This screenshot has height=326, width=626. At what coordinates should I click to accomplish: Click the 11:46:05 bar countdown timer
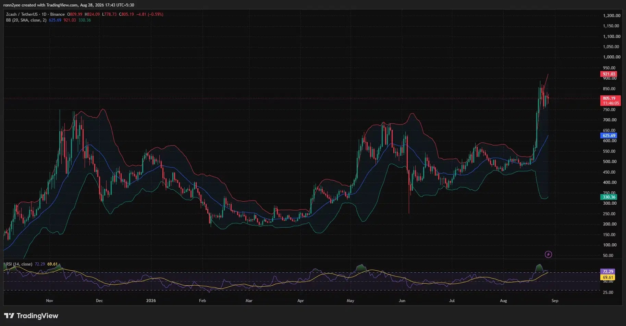[x=611, y=103]
